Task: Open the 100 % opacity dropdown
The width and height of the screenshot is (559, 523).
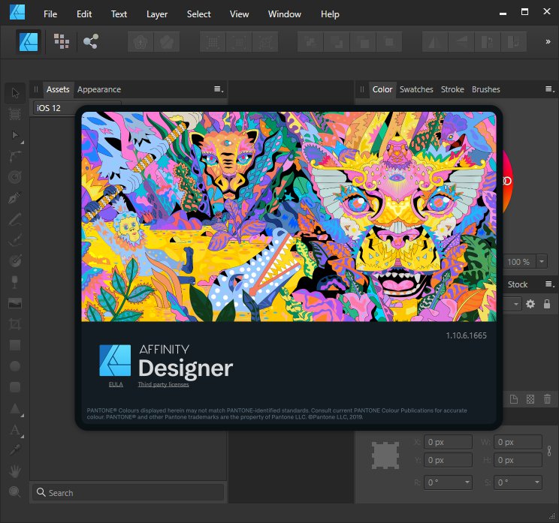Action: [x=542, y=262]
